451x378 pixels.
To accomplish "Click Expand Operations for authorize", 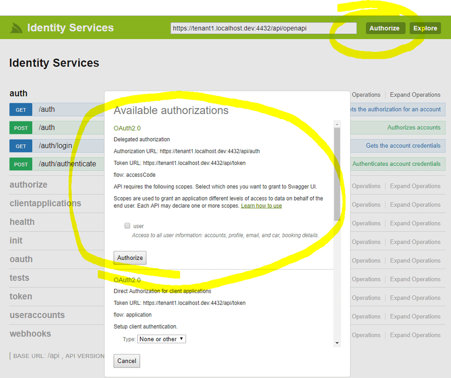I will [x=415, y=186].
